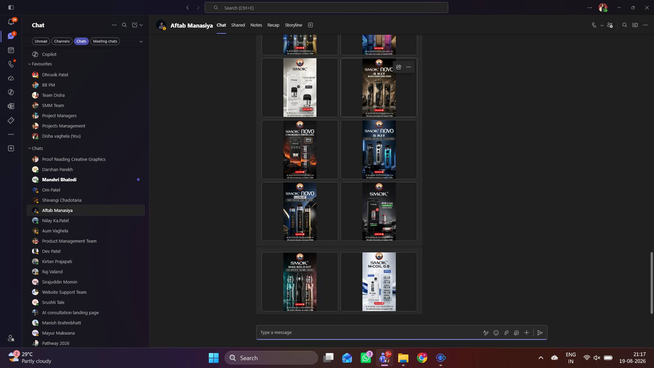Open the Activity bell in the sidebar
This screenshot has width=654, height=368.
pos(11,22)
